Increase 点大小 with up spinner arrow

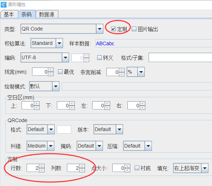point(127,166)
